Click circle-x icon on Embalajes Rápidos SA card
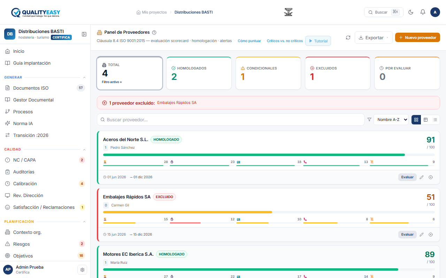 [x=431, y=235]
